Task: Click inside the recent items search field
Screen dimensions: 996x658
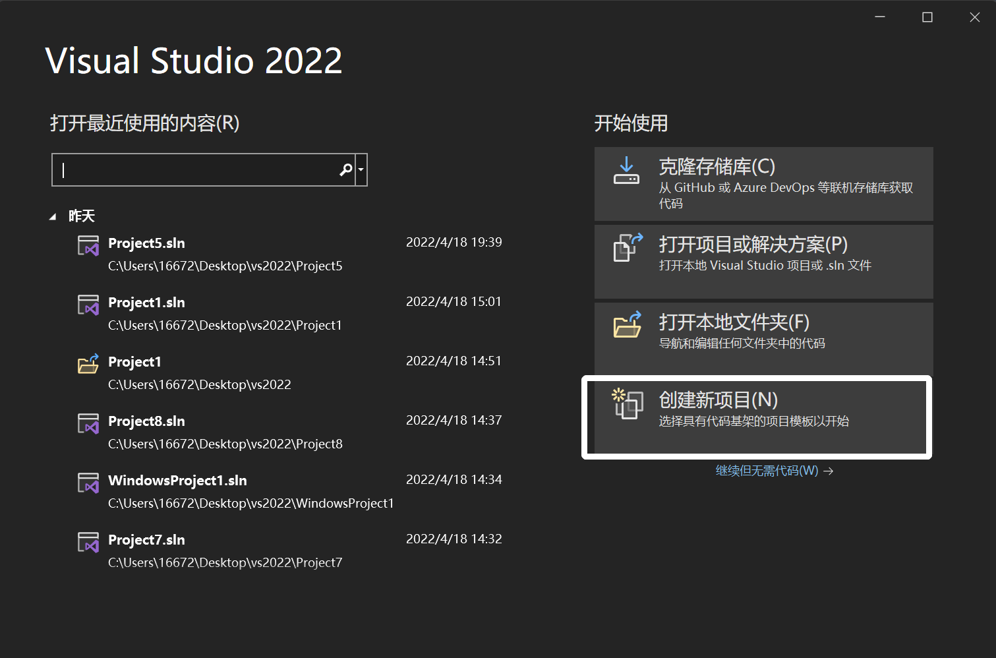Action: click(198, 169)
